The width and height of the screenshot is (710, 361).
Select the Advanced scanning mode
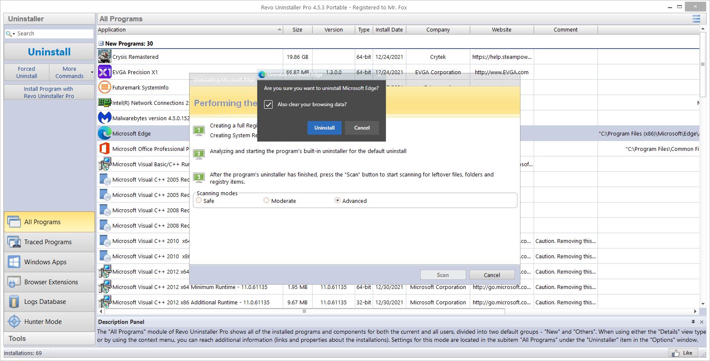click(337, 200)
